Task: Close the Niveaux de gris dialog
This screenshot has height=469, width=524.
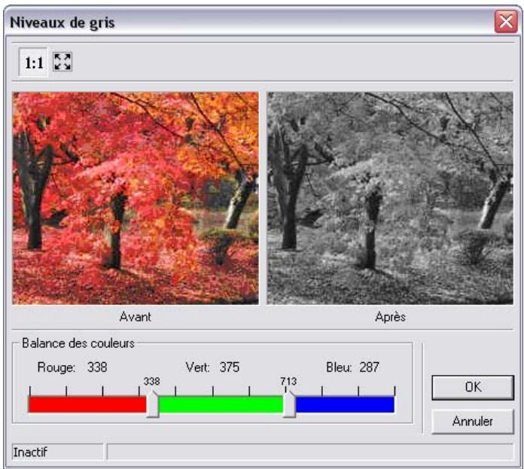Action: pos(504,22)
